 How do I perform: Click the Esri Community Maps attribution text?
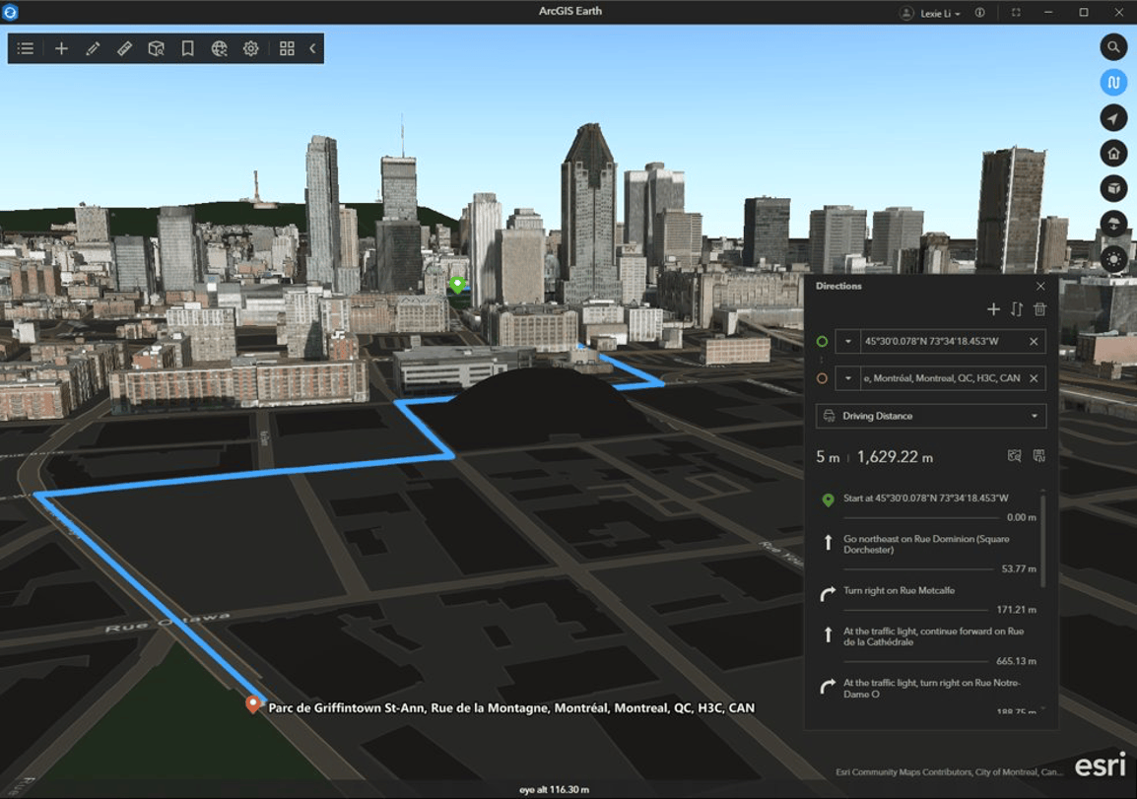click(x=949, y=772)
